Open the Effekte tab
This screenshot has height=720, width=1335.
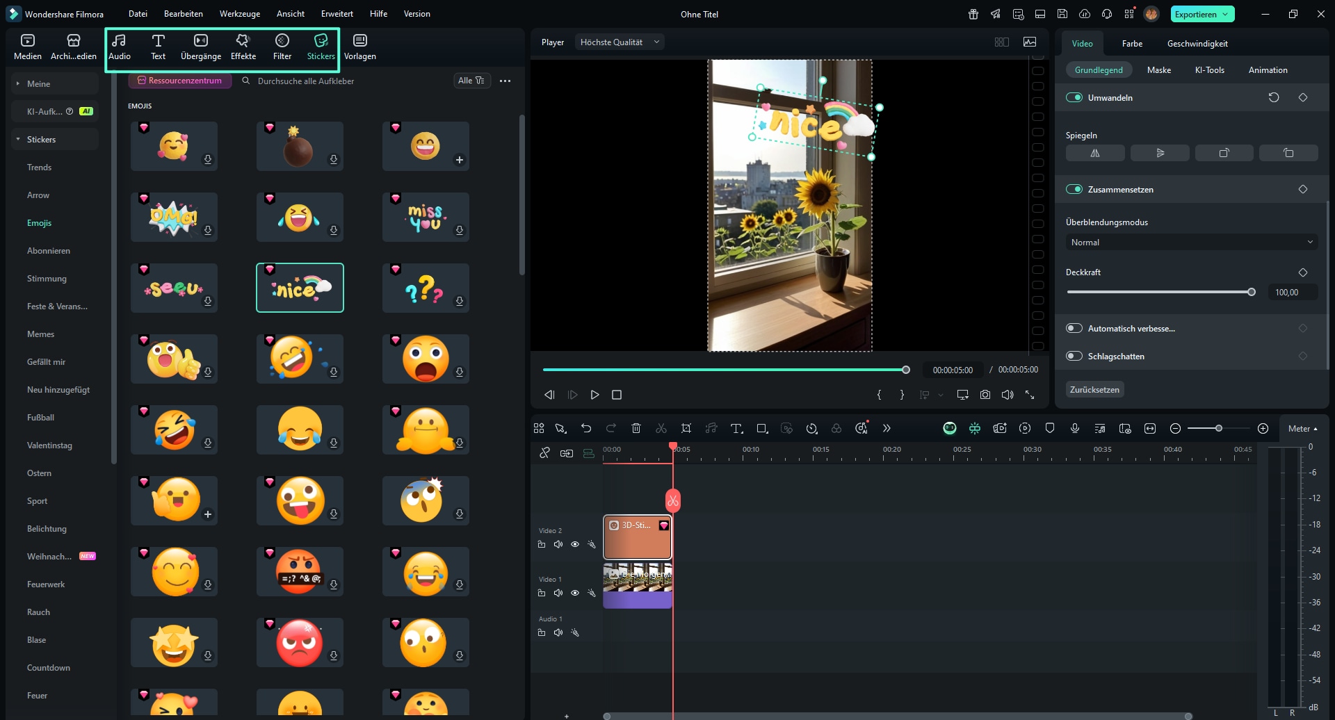coord(243,47)
